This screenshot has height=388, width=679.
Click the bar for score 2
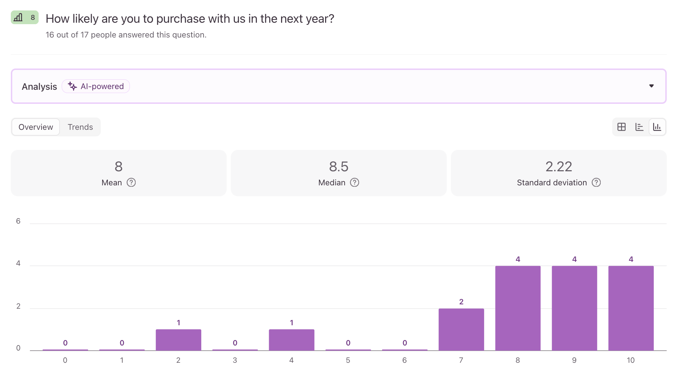pos(178,340)
